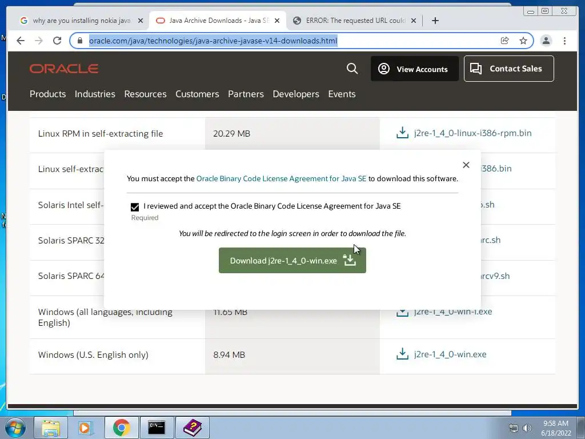Viewport: 585px width, 439px height.
Task: Open Windows Media Player from taskbar
Action: (x=86, y=428)
